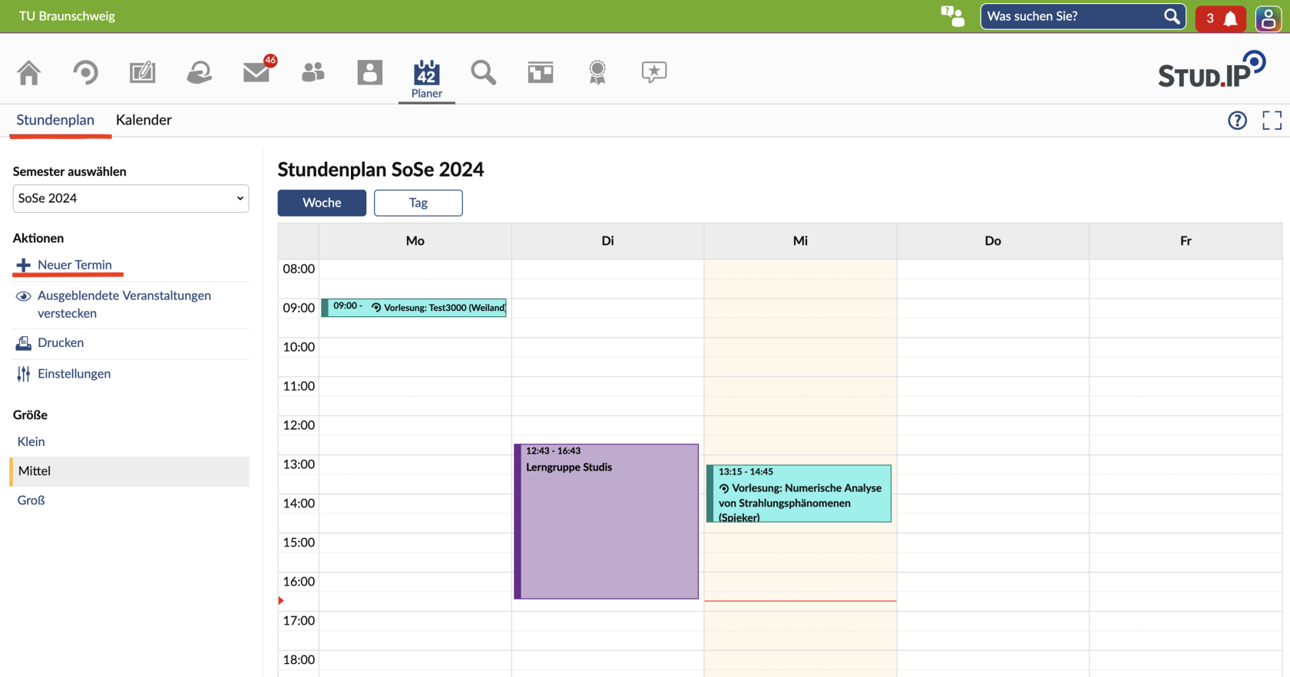Click the Drucken link
The image size is (1290, 677).
pyautogui.click(x=61, y=343)
